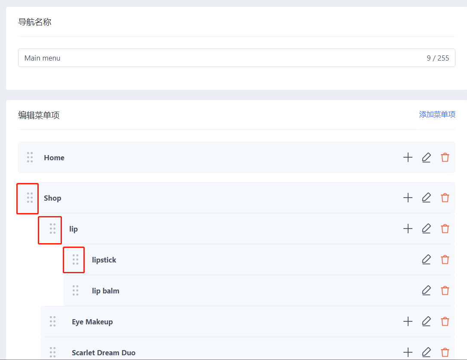Click the add sub-item plus icon for Home

pyautogui.click(x=408, y=158)
